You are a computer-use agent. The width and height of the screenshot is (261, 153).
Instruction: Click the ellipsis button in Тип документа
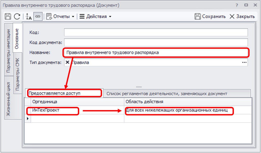(x=244, y=62)
